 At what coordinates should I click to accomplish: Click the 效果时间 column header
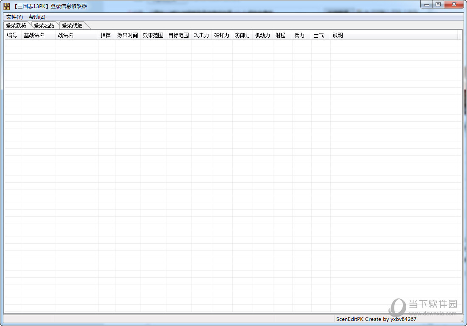point(127,35)
